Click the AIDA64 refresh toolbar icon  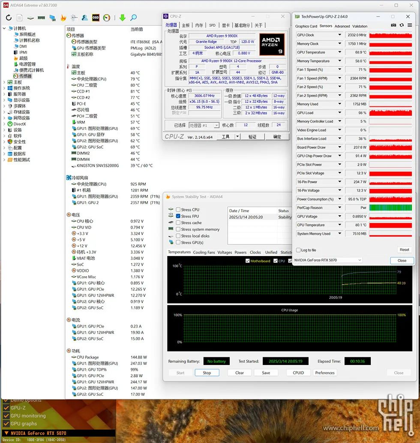point(9,18)
